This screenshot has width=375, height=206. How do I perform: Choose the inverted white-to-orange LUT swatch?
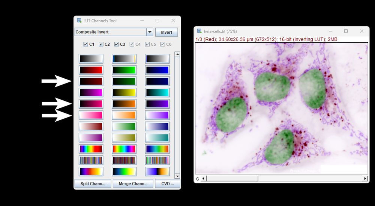pos(124,115)
